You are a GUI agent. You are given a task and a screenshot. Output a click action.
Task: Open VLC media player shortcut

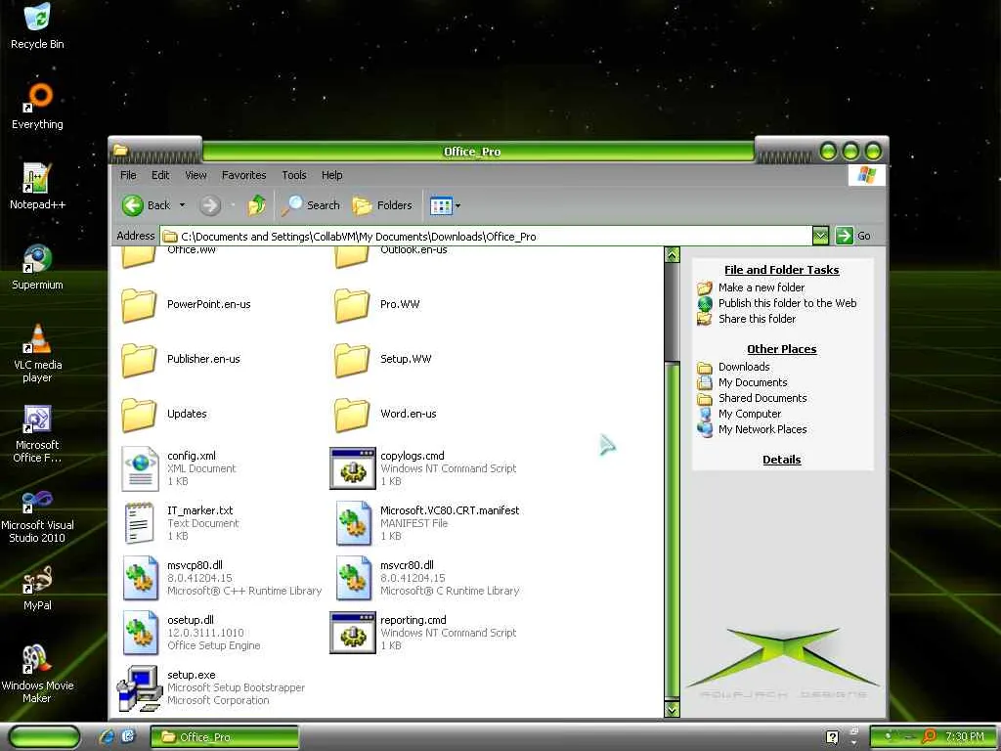point(37,353)
